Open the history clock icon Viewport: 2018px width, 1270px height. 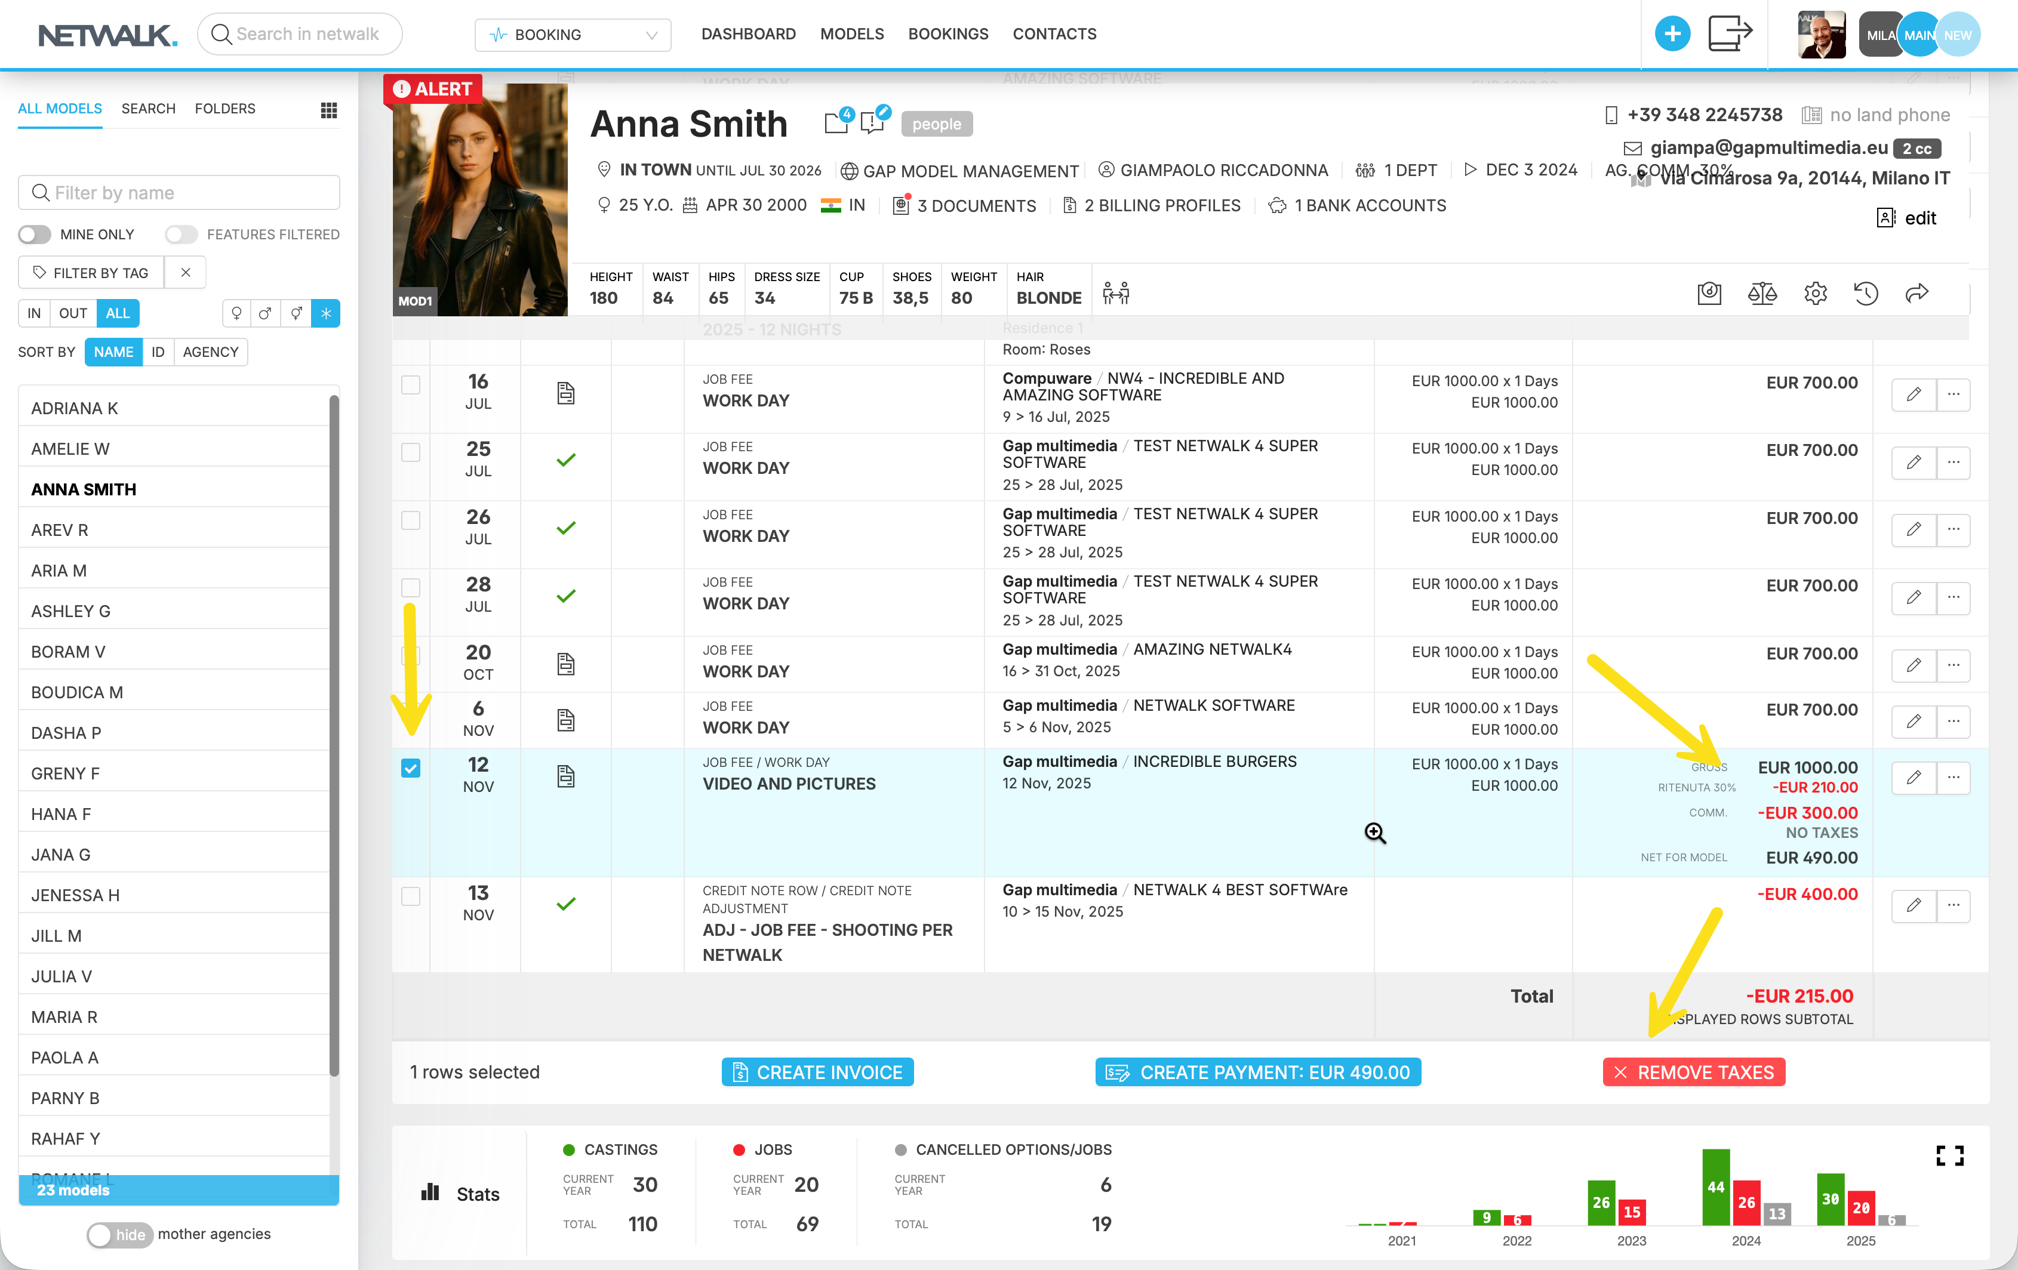click(1866, 293)
